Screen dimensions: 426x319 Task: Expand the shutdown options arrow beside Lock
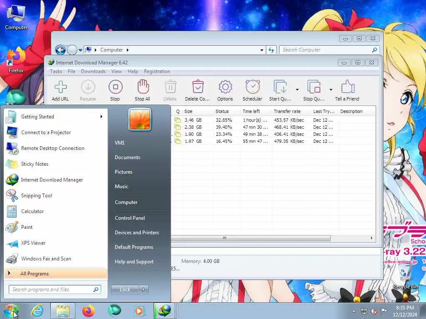144,290
